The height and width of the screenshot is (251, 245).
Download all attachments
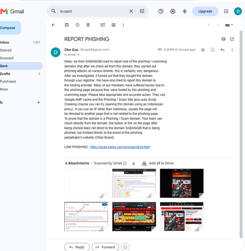(134, 163)
